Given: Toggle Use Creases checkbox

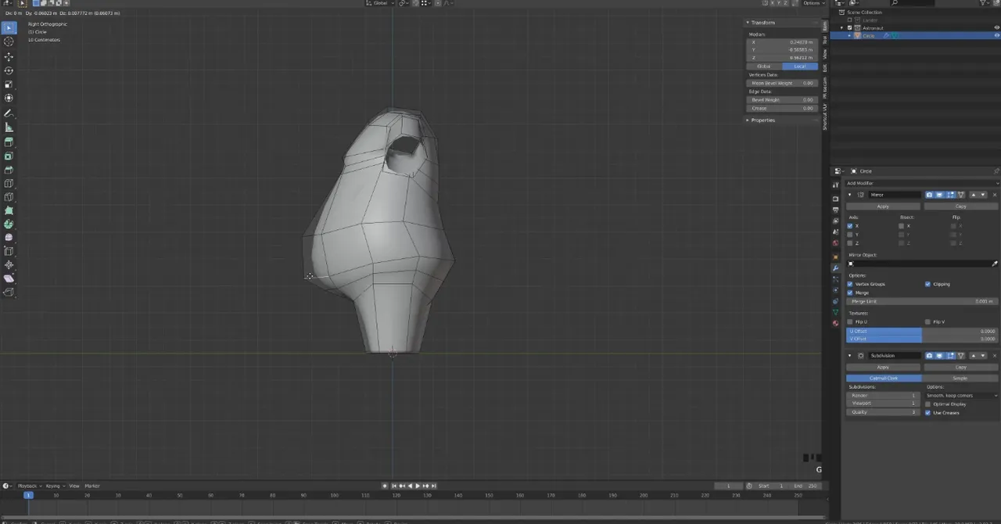Looking at the screenshot, I should [x=927, y=413].
